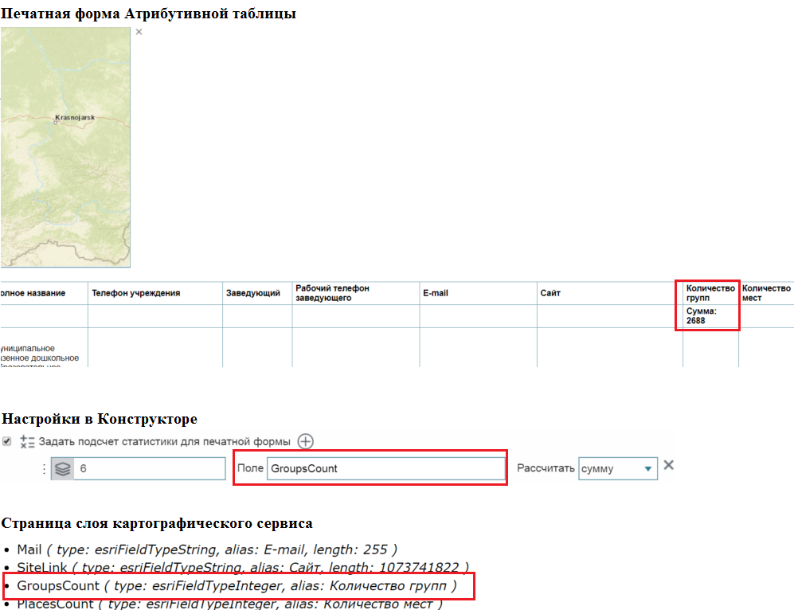
Task: Click the 'Количество групп' column header
Action: 710,293
